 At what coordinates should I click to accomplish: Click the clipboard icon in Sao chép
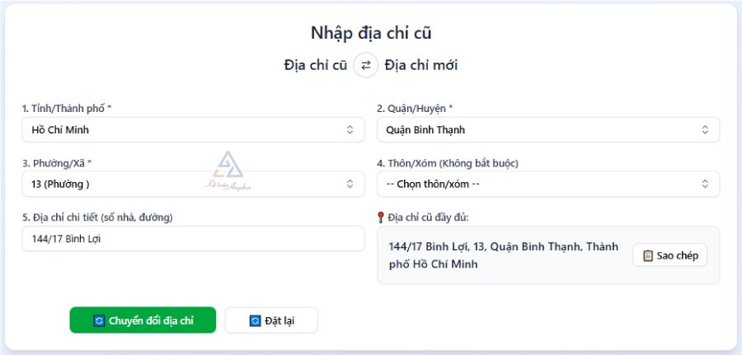(648, 255)
